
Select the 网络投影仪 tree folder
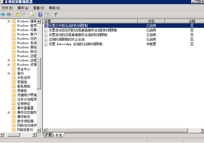pos(25,130)
